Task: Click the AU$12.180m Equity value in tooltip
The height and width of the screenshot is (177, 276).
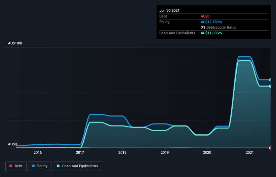Action: pyautogui.click(x=211, y=22)
